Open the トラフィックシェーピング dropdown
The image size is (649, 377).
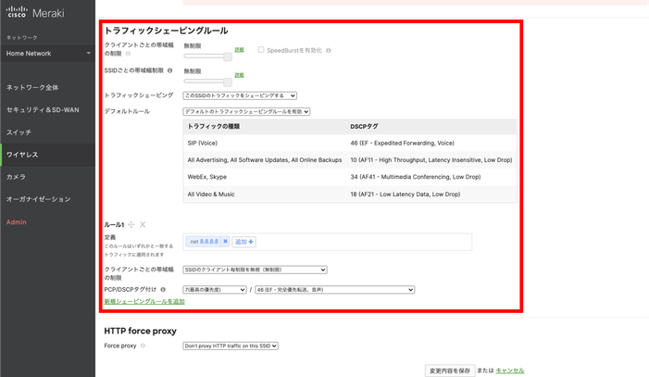[240, 95]
